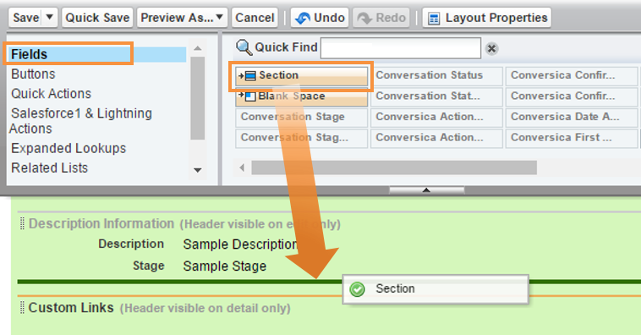Open the Save dropdown arrow

click(50, 18)
